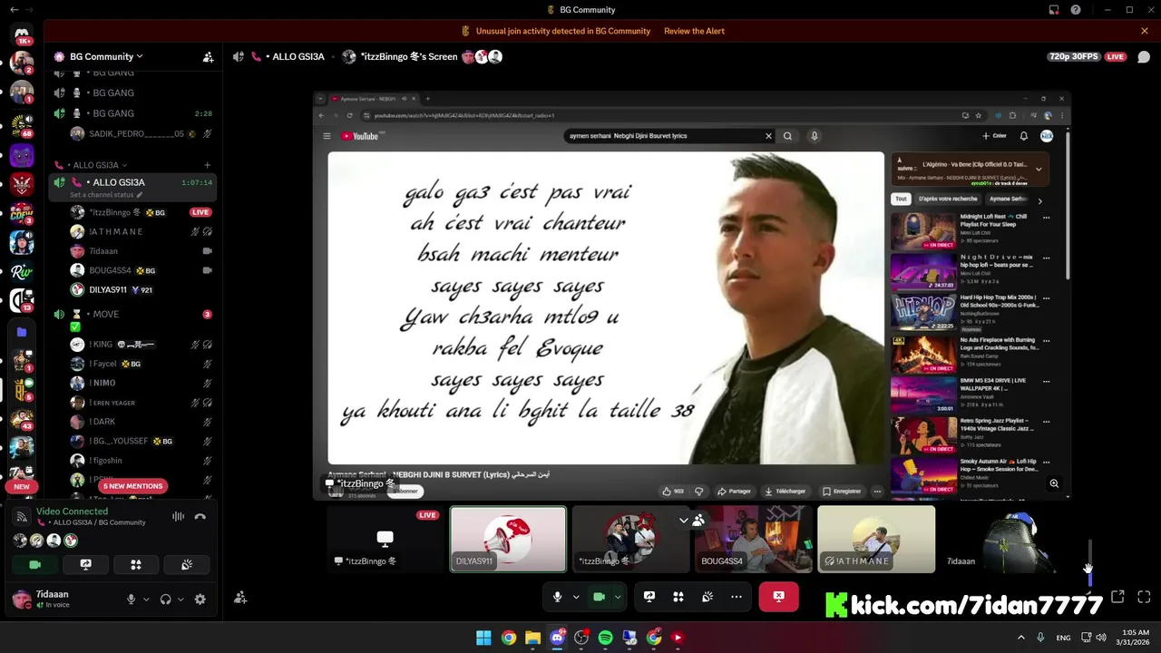Open OBS Studio from the taskbar
This screenshot has height=653, width=1161.
tap(581, 638)
